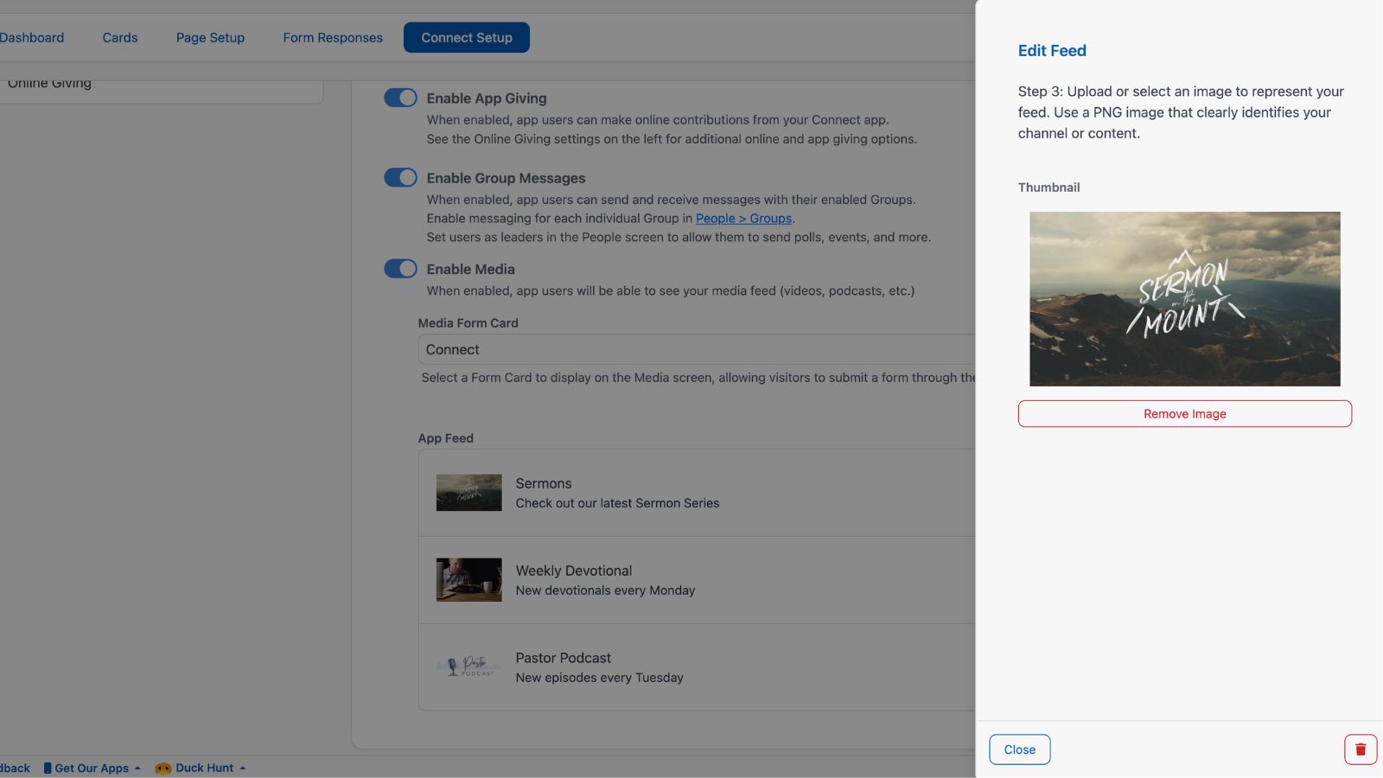Click the Remove Image button

point(1185,413)
